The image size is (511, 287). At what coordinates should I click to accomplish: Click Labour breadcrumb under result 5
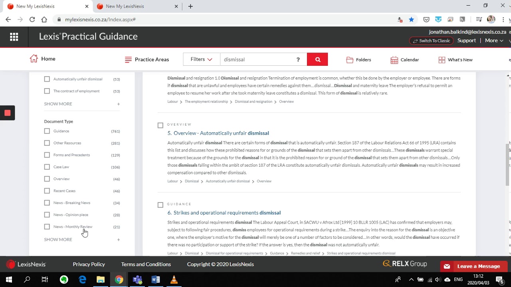(172, 181)
